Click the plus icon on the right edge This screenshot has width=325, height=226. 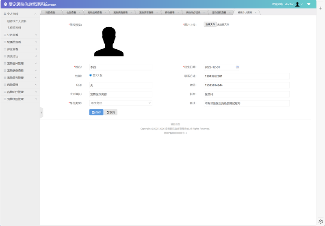321,8
